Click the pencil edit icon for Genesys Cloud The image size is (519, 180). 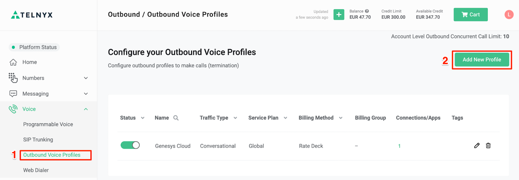(477, 146)
